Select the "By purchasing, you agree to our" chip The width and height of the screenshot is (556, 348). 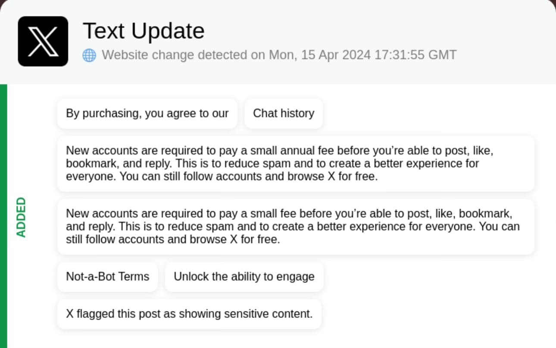click(147, 114)
